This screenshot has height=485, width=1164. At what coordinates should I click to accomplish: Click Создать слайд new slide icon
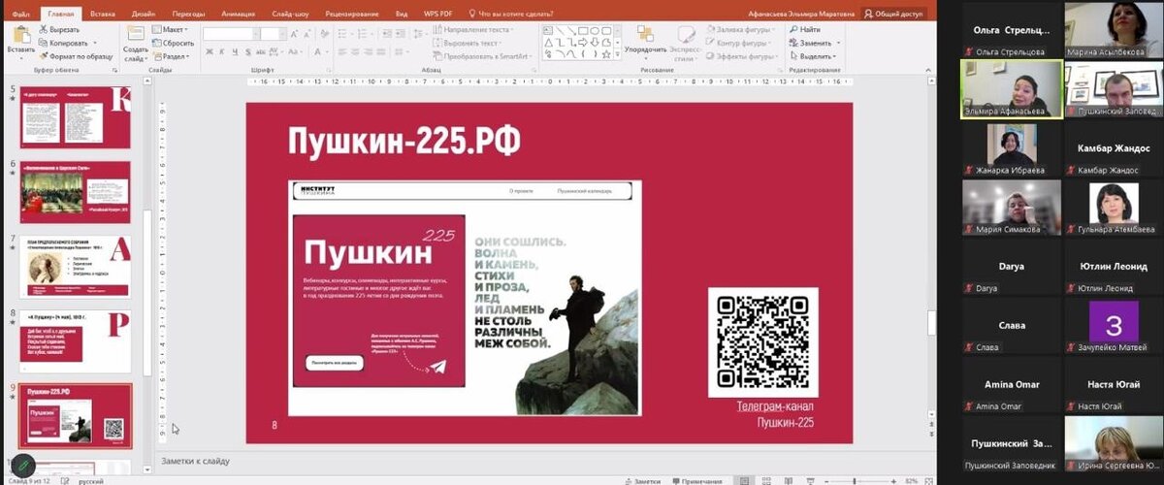pyautogui.click(x=135, y=33)
